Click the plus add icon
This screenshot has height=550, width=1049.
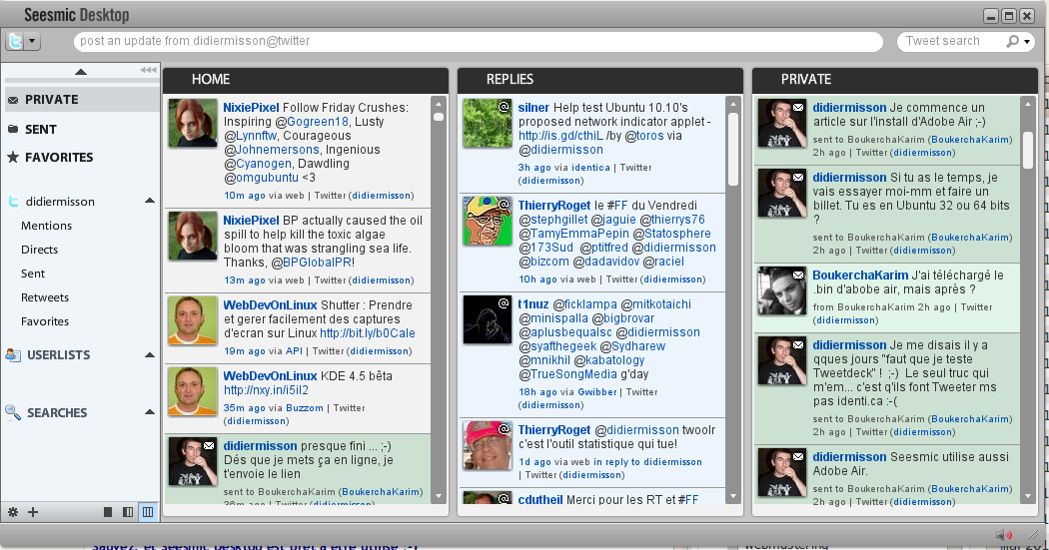point(33,513)
